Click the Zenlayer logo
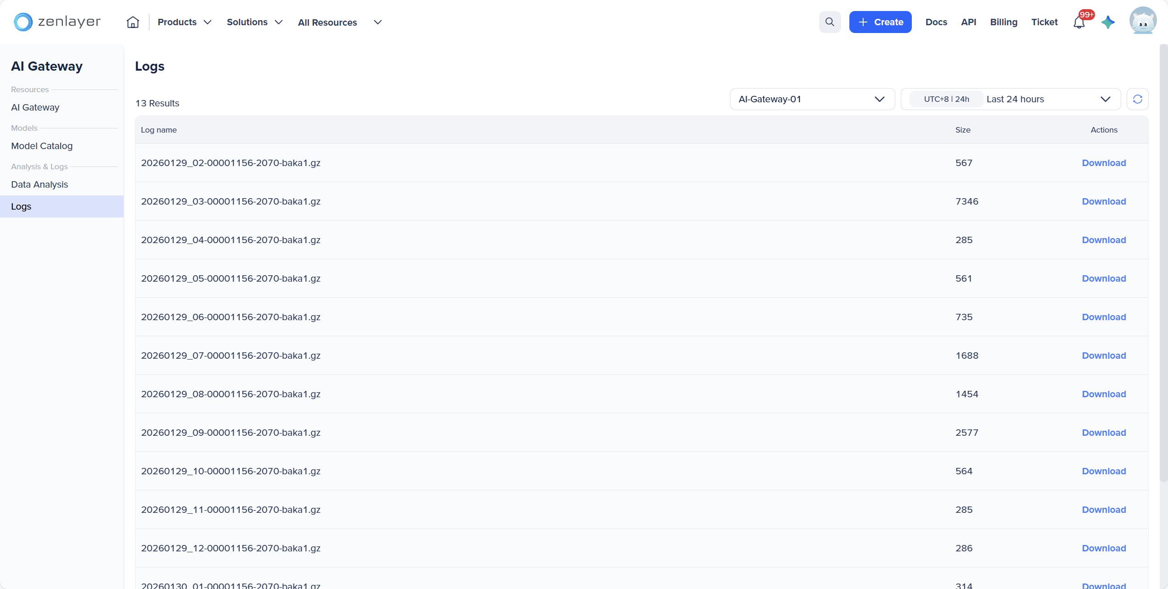This screenshot has height=589, width=1168. [x=57, y=22]
